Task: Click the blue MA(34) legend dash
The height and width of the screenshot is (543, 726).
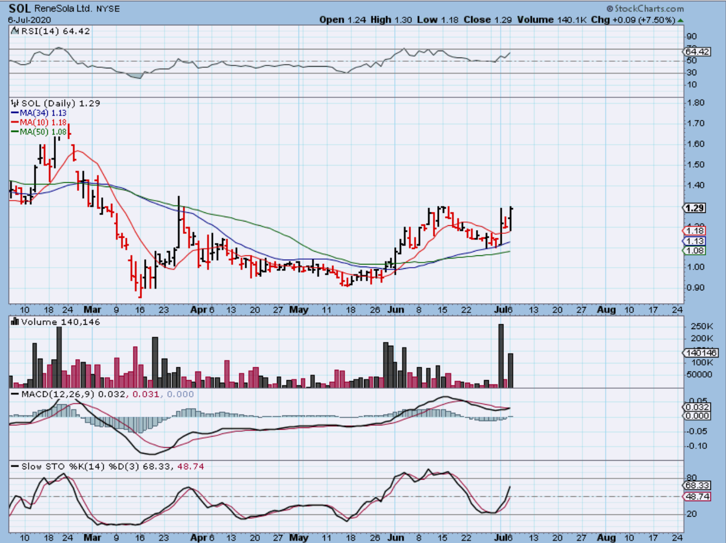Action: [x=15, y=113]
